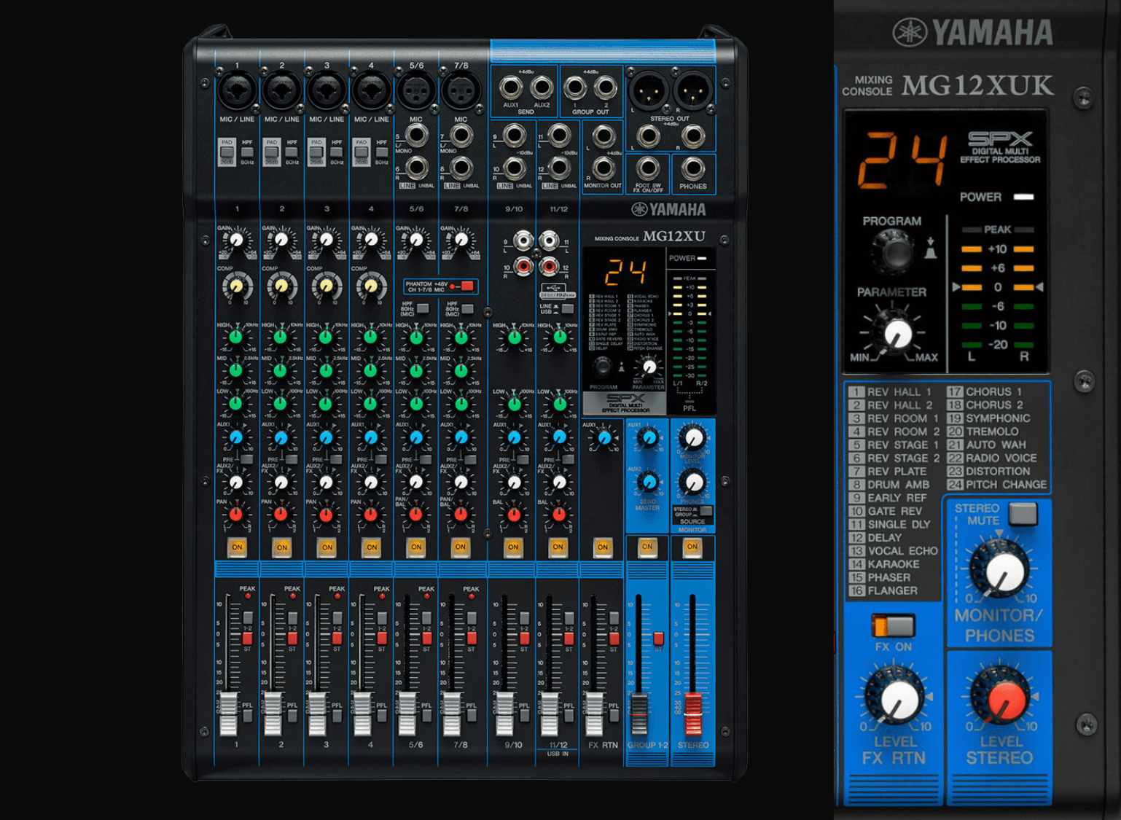Click the PARAMETER knob in the close-up panel
This screenshot has width=1121, height=820.
tap(897, 332)
